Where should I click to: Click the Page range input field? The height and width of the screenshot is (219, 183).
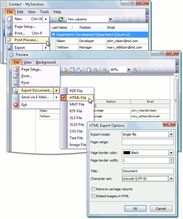click(148, 142)
